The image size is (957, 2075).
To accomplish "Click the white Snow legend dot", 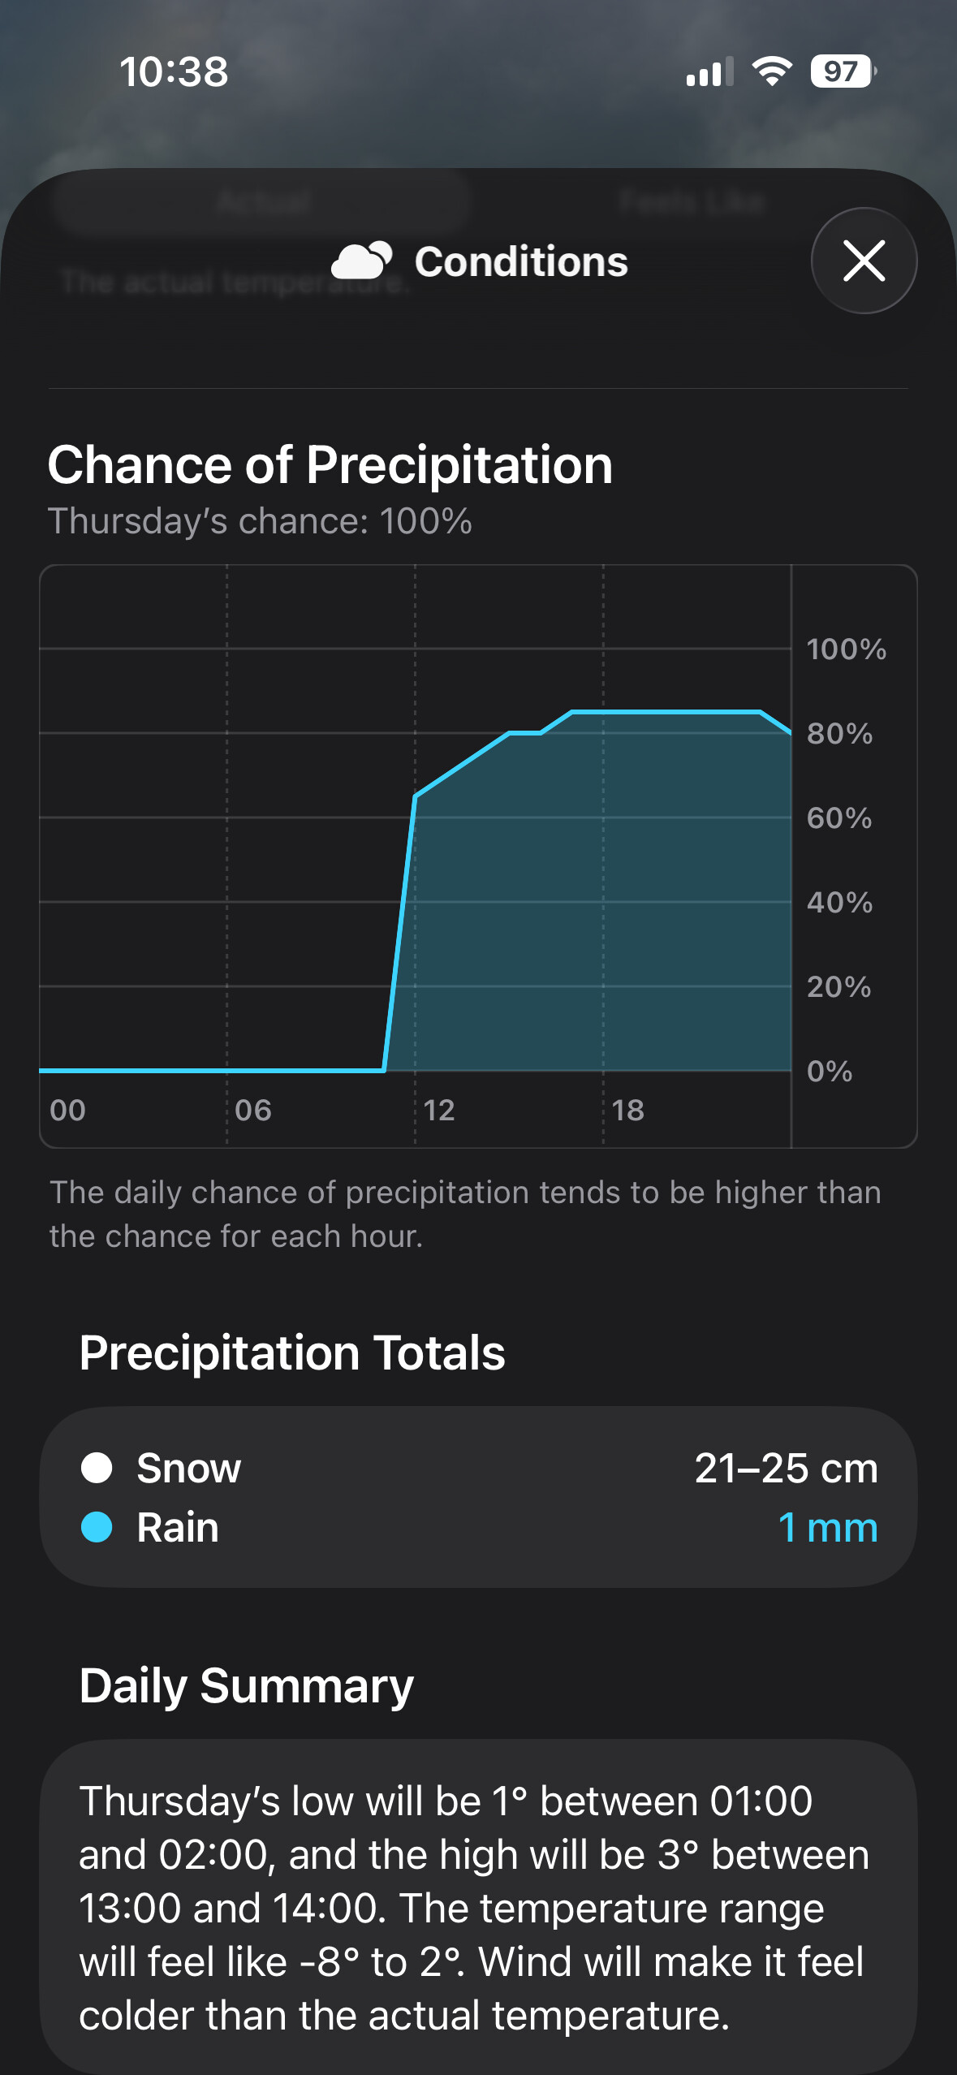I will tap(97, 1468).
